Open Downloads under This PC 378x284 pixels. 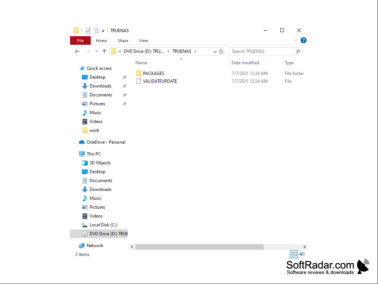click(100, 189)
